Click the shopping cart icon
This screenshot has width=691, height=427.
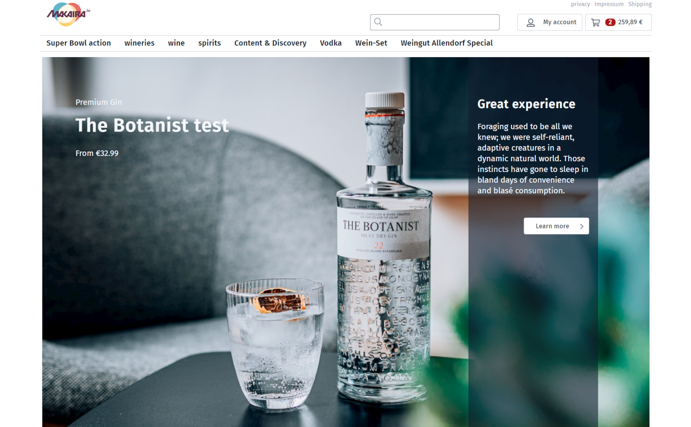(596, 23)
